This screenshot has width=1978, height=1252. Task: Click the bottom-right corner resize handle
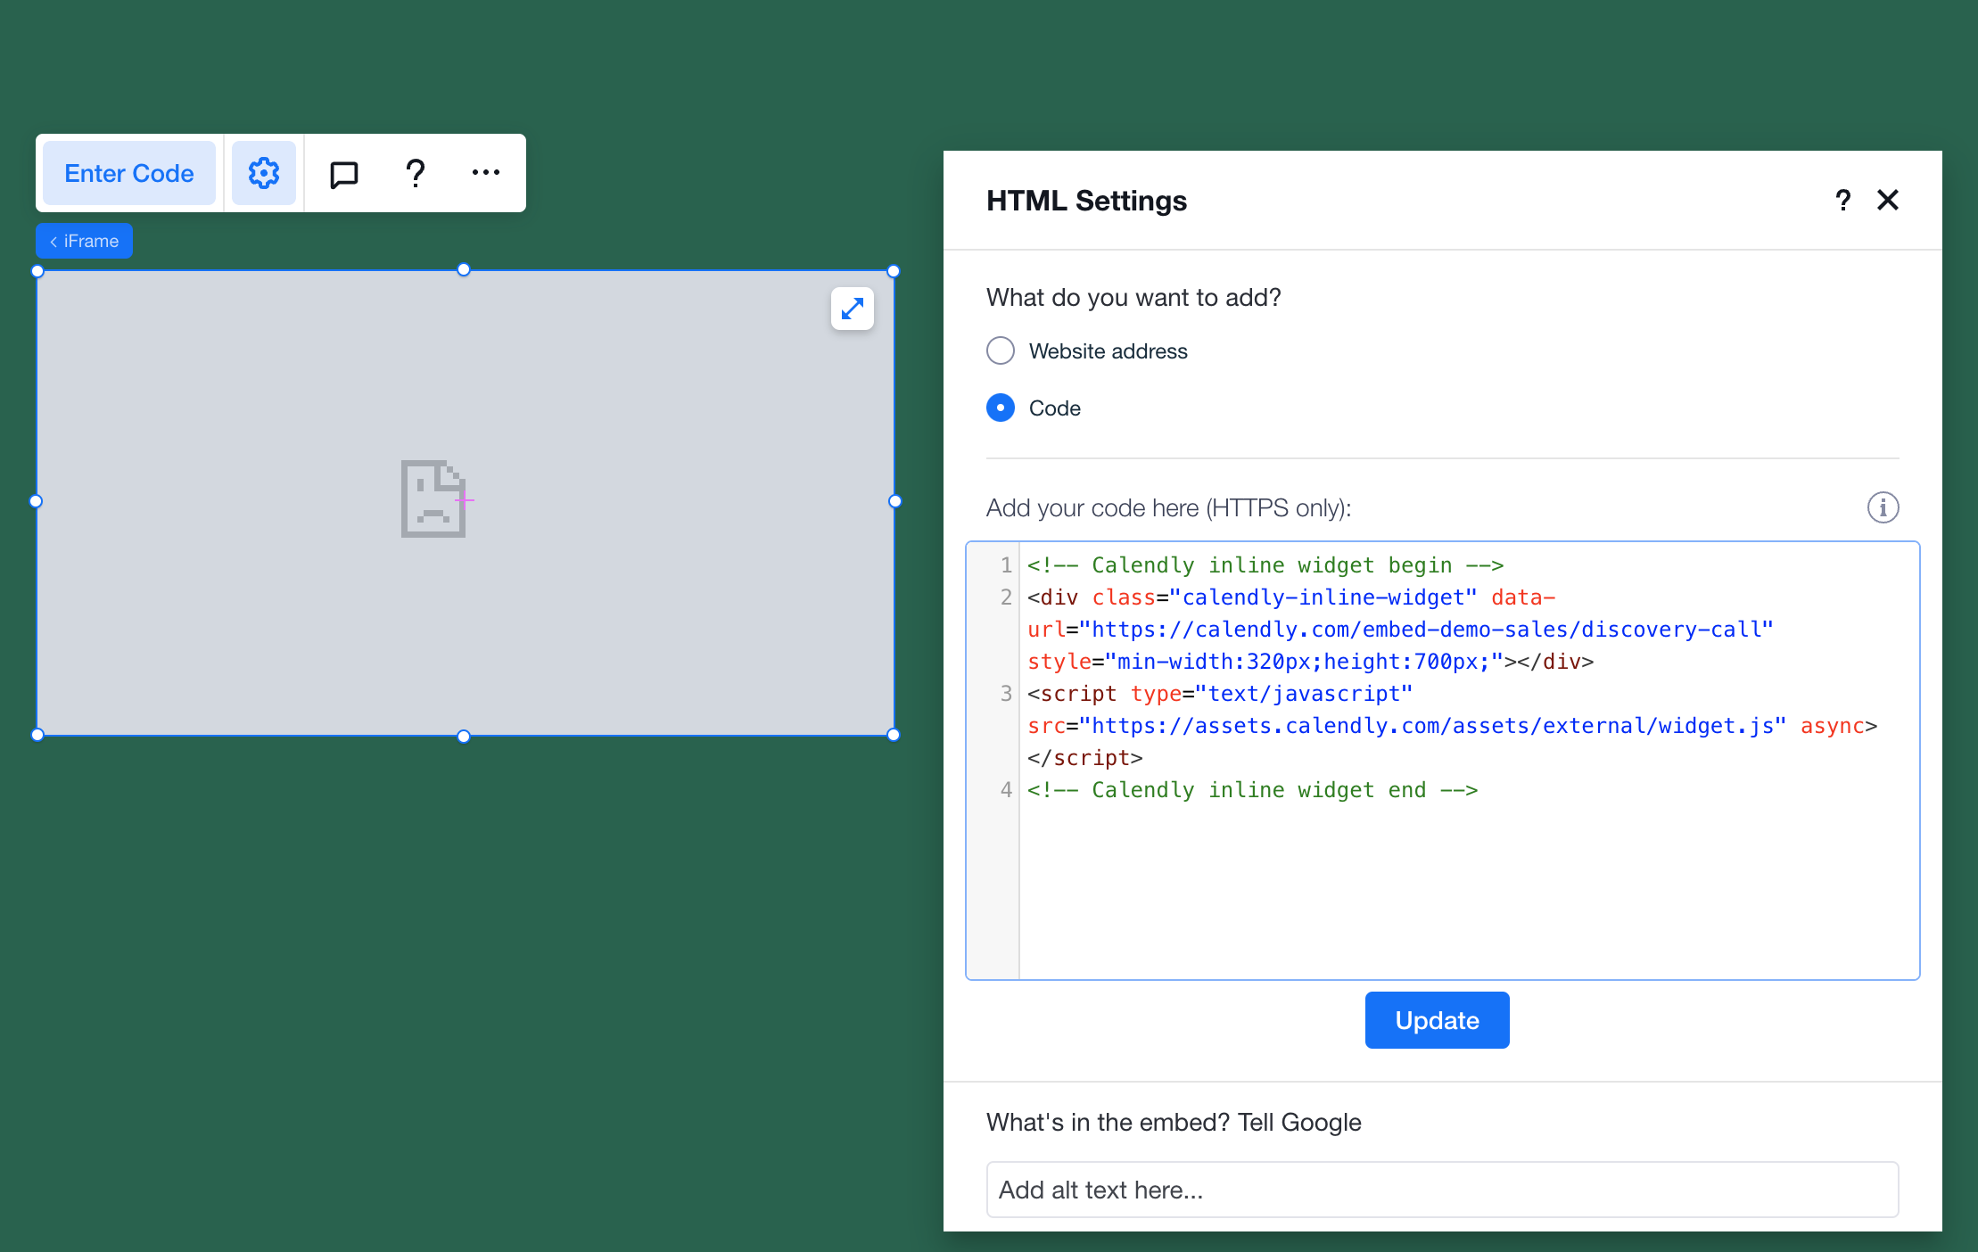pos(894,735)
